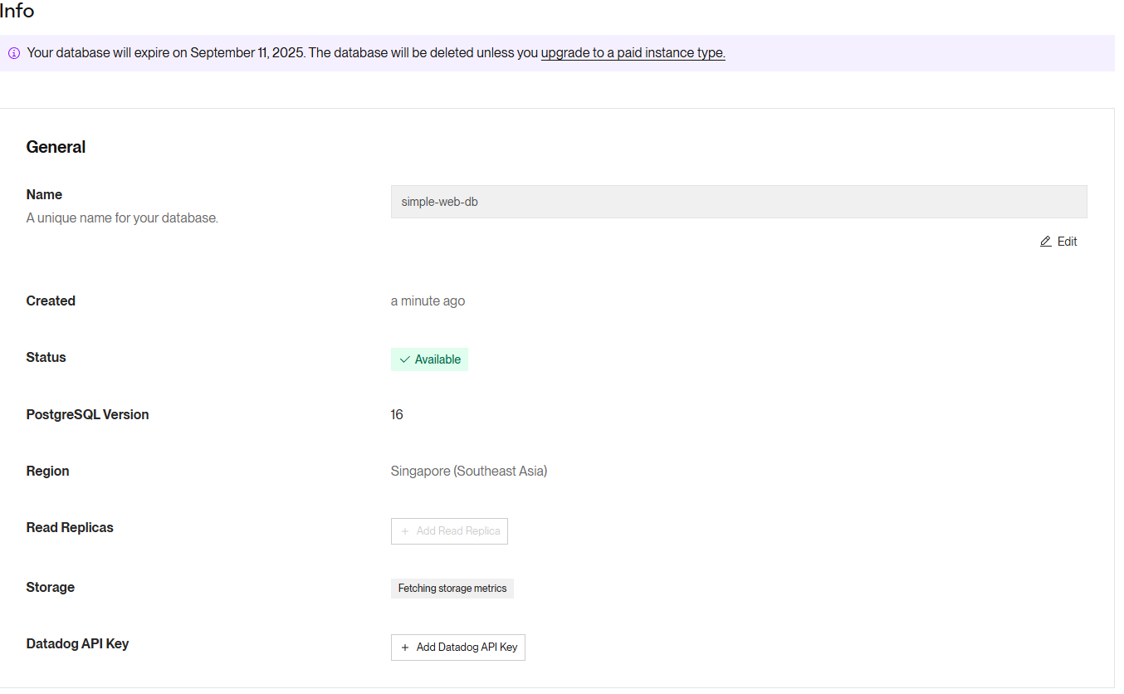The width and height of the screenshot is (1124, 694).
Task: Click the Available status badge
Action: (x=429, y=359)
